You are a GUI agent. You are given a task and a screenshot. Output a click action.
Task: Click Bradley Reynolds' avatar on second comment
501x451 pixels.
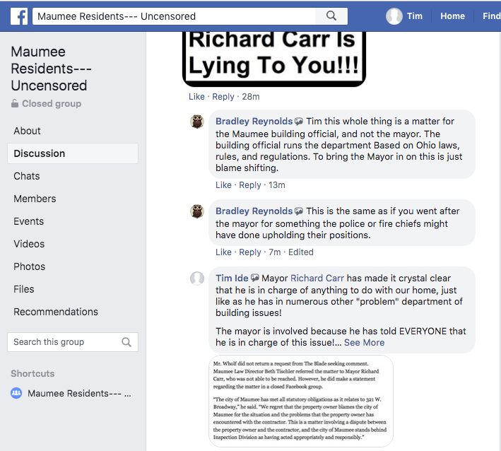coord(198,211)
